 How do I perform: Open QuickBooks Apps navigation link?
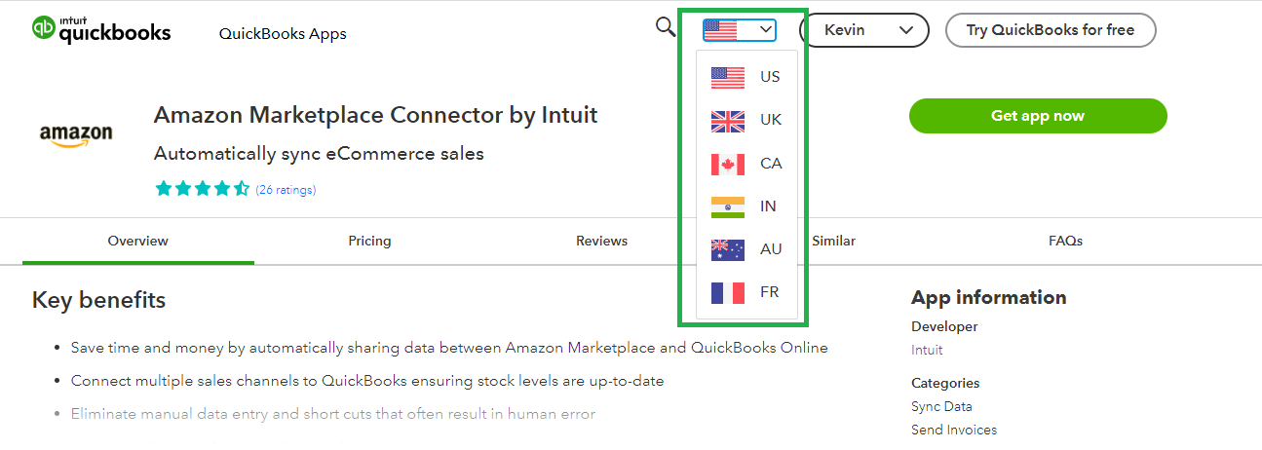coord(283,34)
